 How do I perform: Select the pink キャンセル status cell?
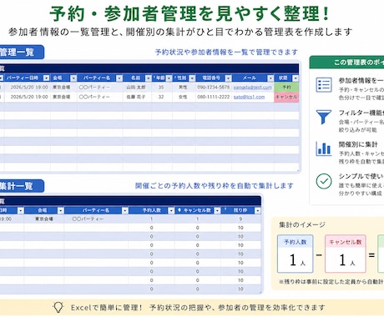(286, 97)
